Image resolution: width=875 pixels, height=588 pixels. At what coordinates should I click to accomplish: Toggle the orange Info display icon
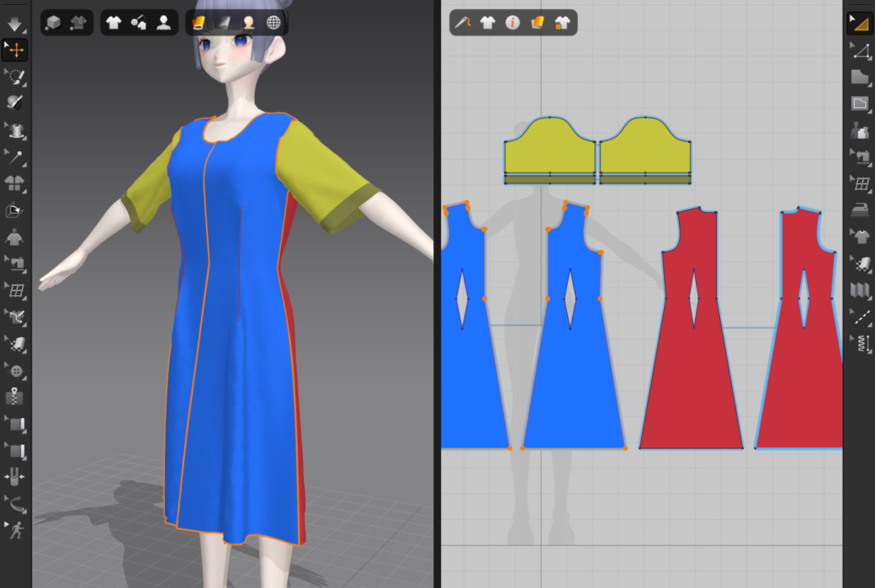[x=512, y=23]
